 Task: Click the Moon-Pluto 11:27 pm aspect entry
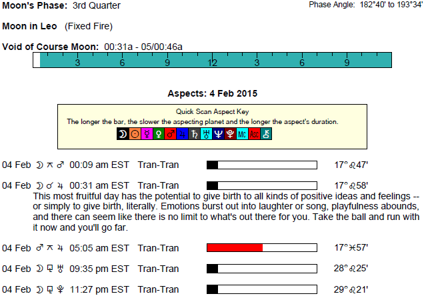click(91, 289)
